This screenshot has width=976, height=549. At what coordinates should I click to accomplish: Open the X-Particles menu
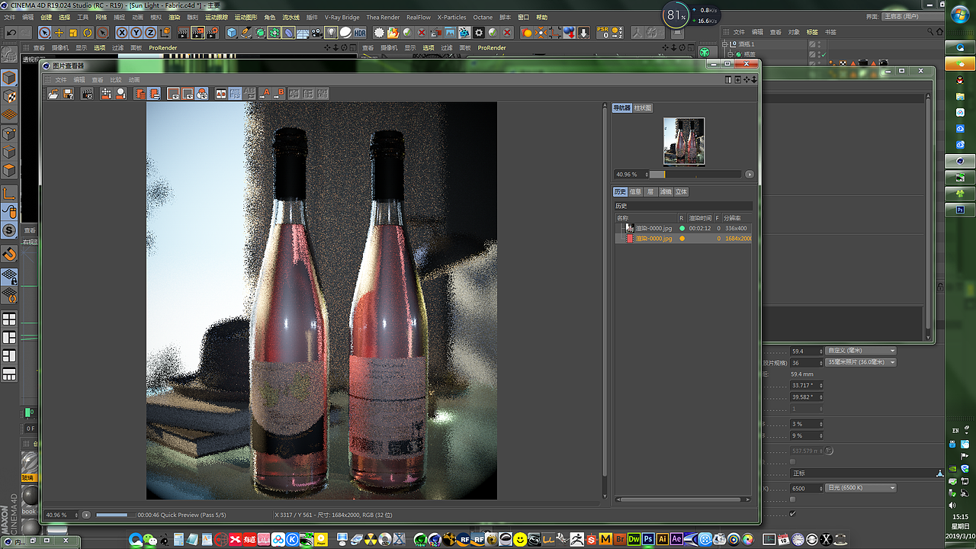point(451,17)
